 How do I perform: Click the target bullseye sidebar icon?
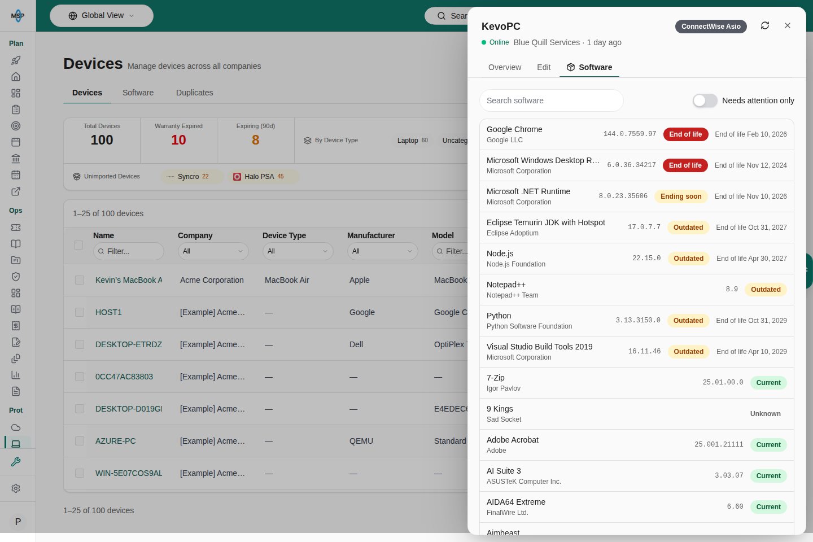click(16, 126)
